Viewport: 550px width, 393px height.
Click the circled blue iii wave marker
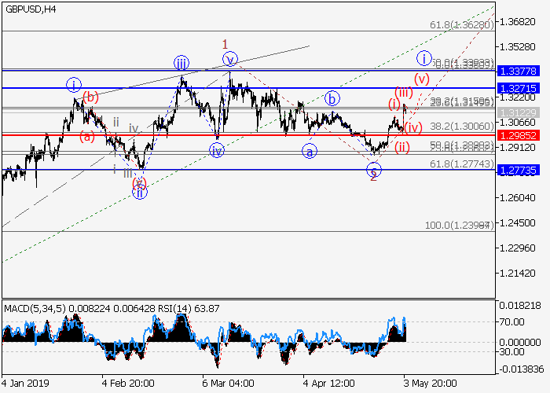181,63
